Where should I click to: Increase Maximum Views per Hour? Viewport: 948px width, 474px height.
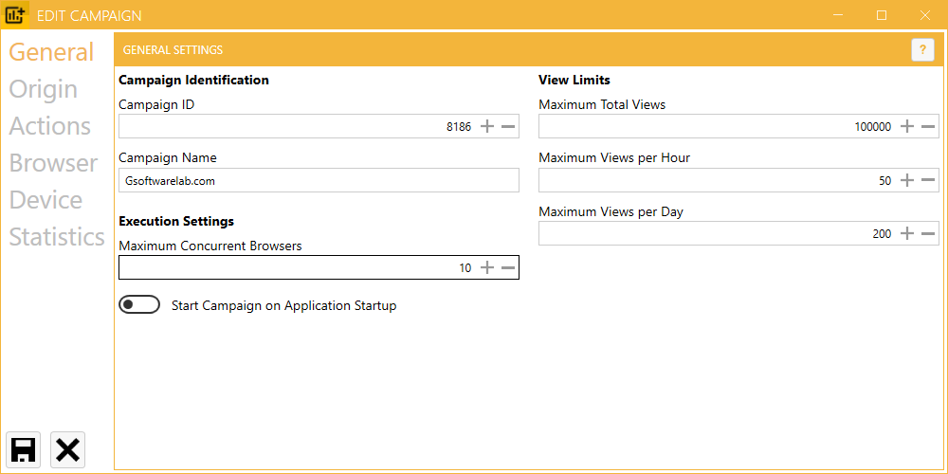(x=907, y=180)
